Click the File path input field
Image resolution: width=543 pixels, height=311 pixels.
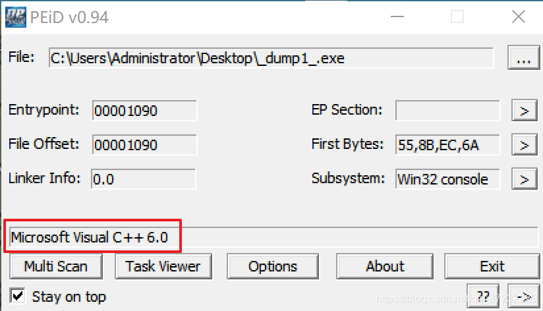point(271,58)
